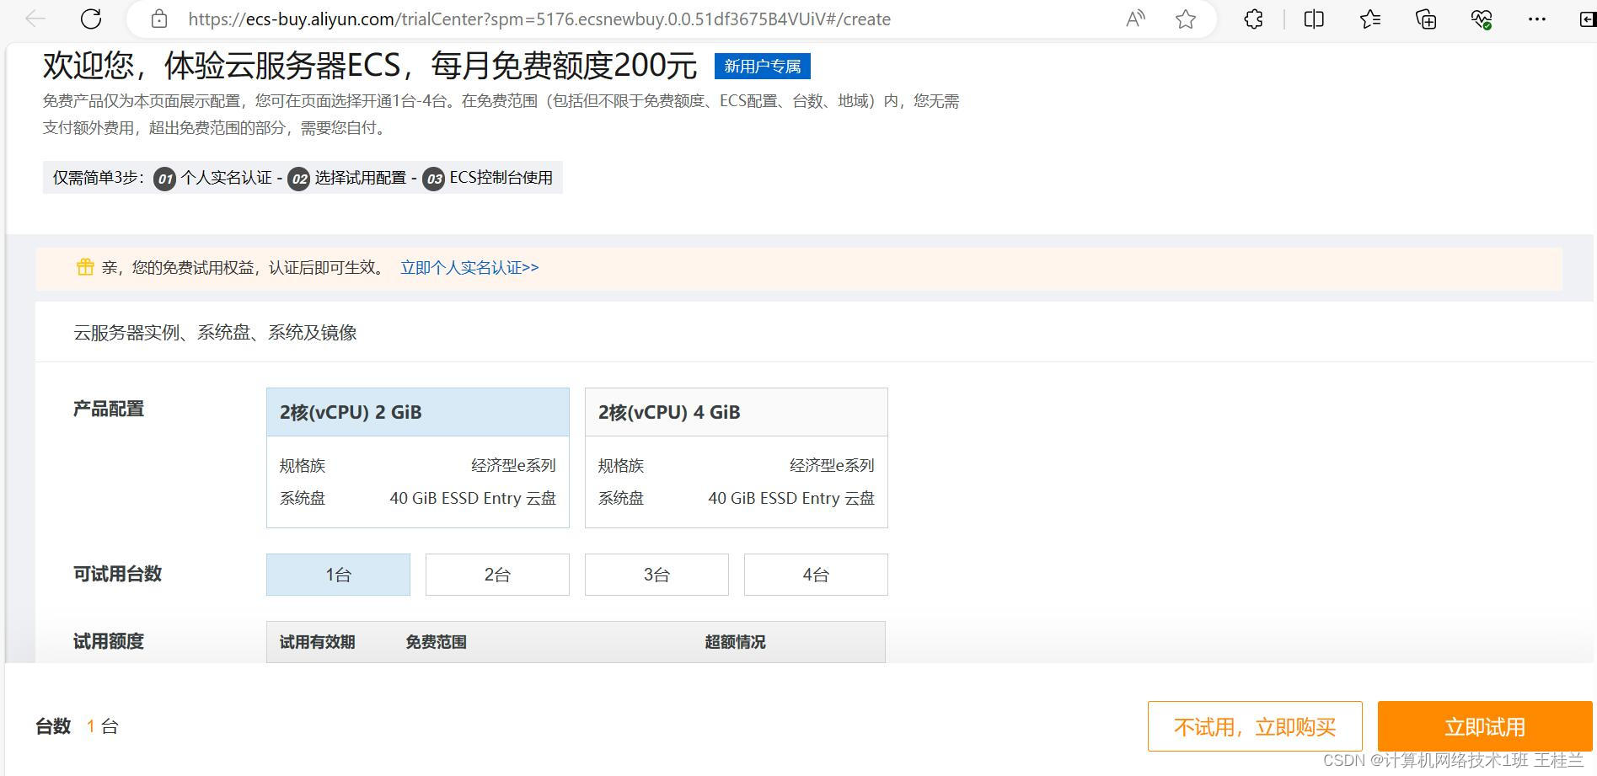Click the 产品配置 label

(x=109, y=409)
